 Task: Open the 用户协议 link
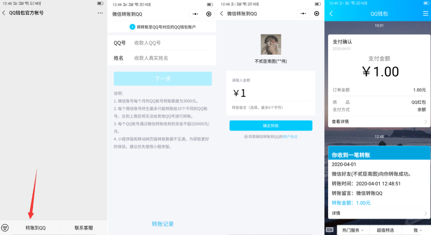290,137
